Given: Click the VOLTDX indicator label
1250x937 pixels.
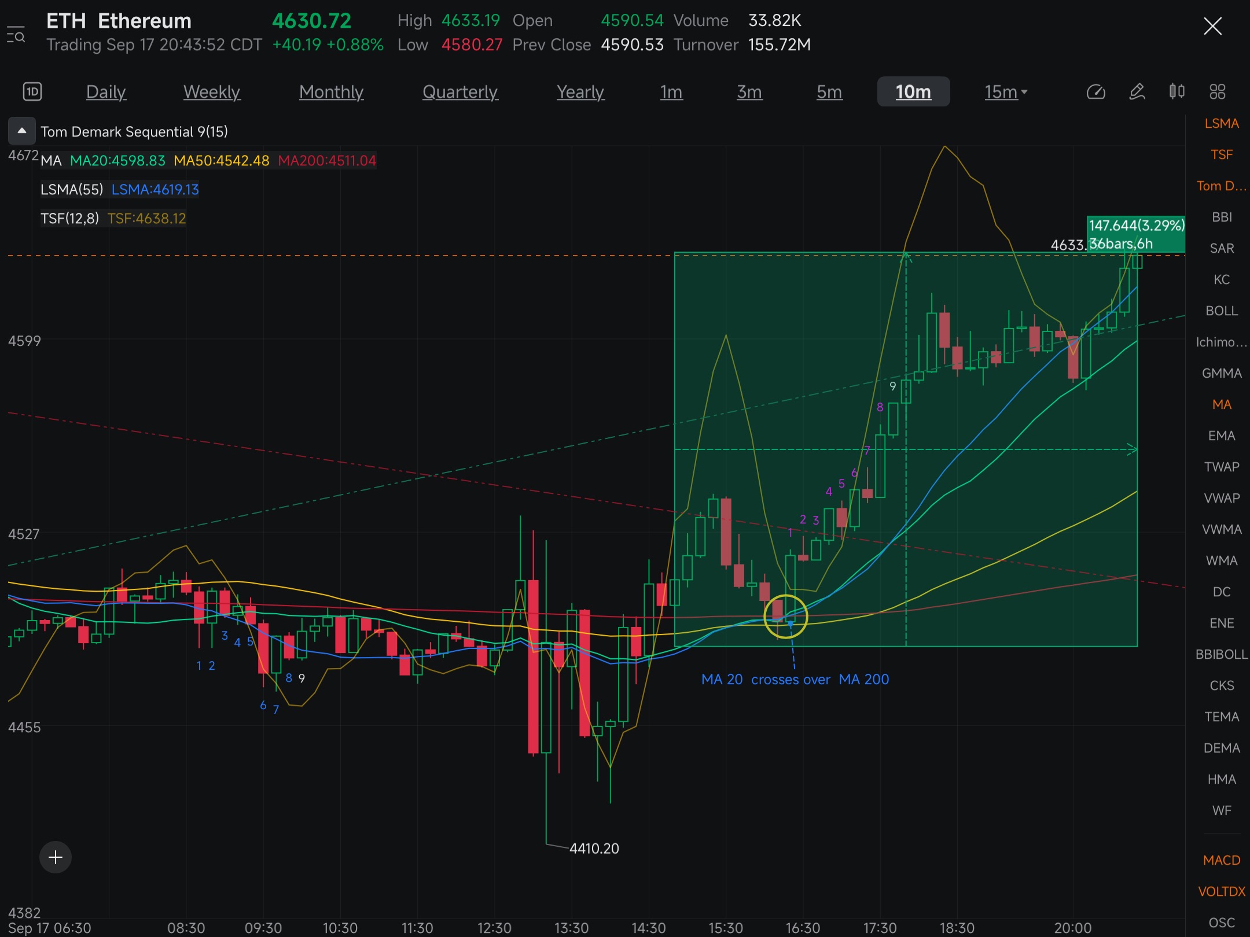Looking at the screenshot, I should click(x=1221, y=891).
